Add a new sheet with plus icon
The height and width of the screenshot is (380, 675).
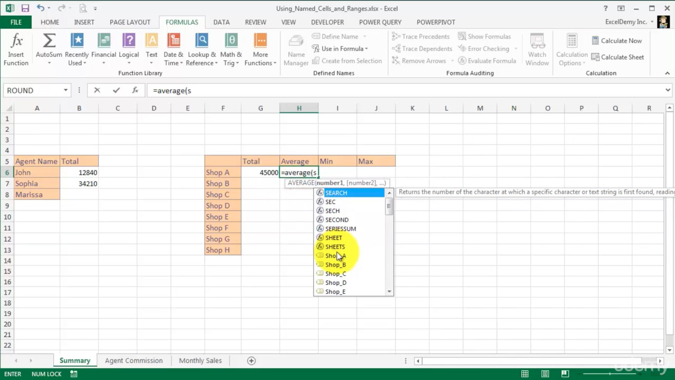point(251,361)
